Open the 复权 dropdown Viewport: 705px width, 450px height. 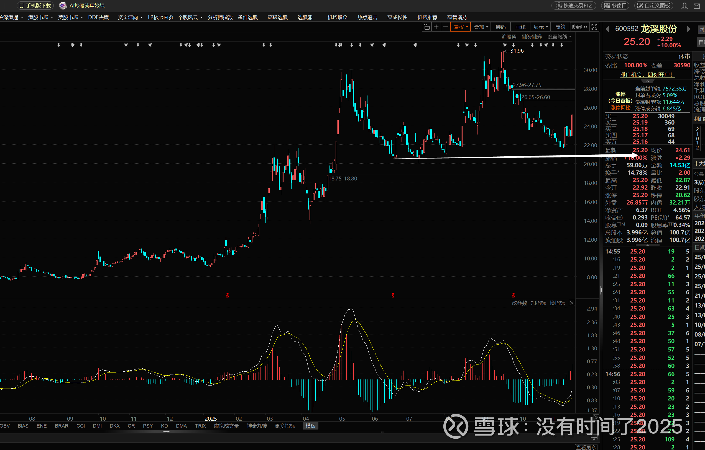click(461, 27)
